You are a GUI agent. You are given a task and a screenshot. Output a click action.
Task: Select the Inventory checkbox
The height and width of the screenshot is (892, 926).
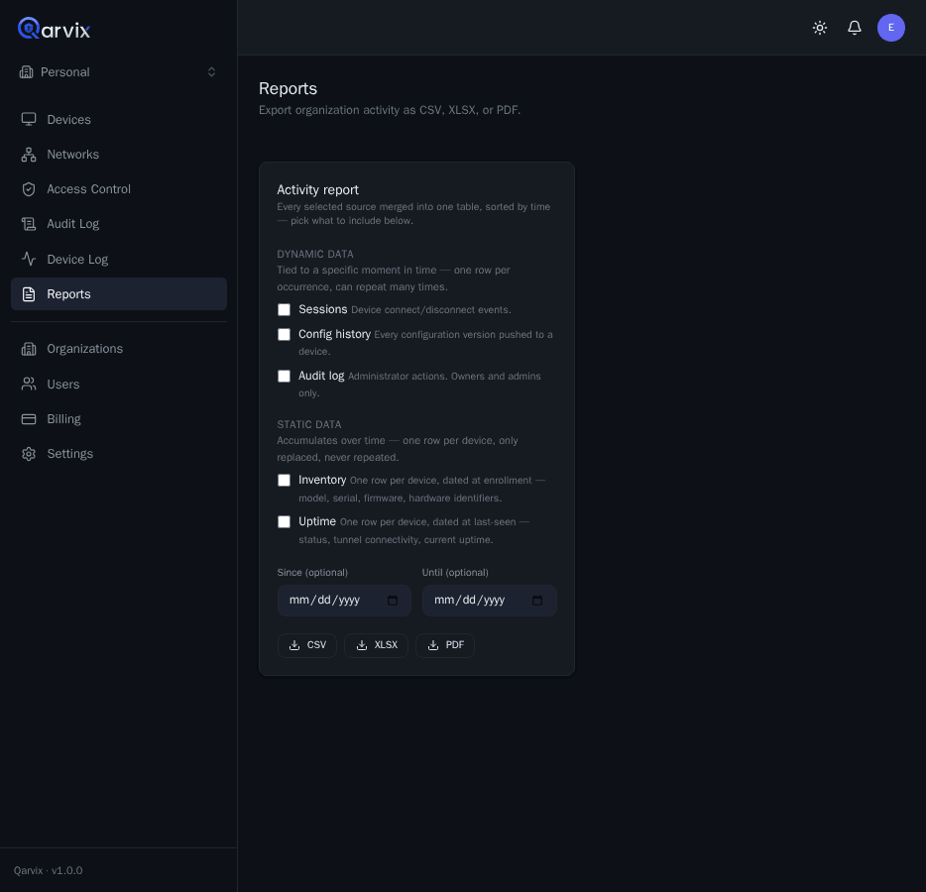(x=285, y=481)
